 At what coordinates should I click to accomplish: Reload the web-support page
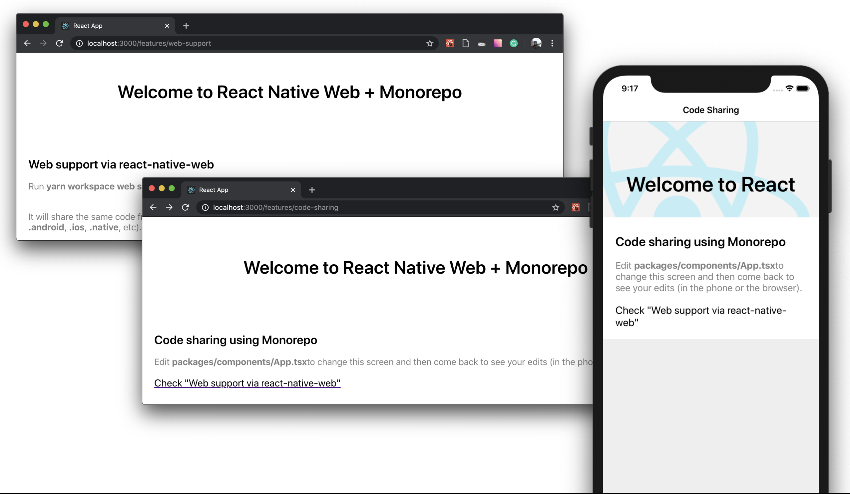(x=59, y=43)
